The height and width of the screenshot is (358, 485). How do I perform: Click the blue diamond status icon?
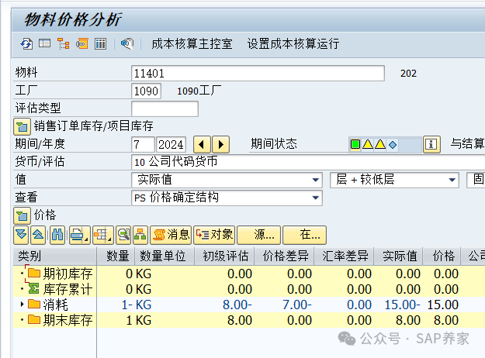point(393,144)
